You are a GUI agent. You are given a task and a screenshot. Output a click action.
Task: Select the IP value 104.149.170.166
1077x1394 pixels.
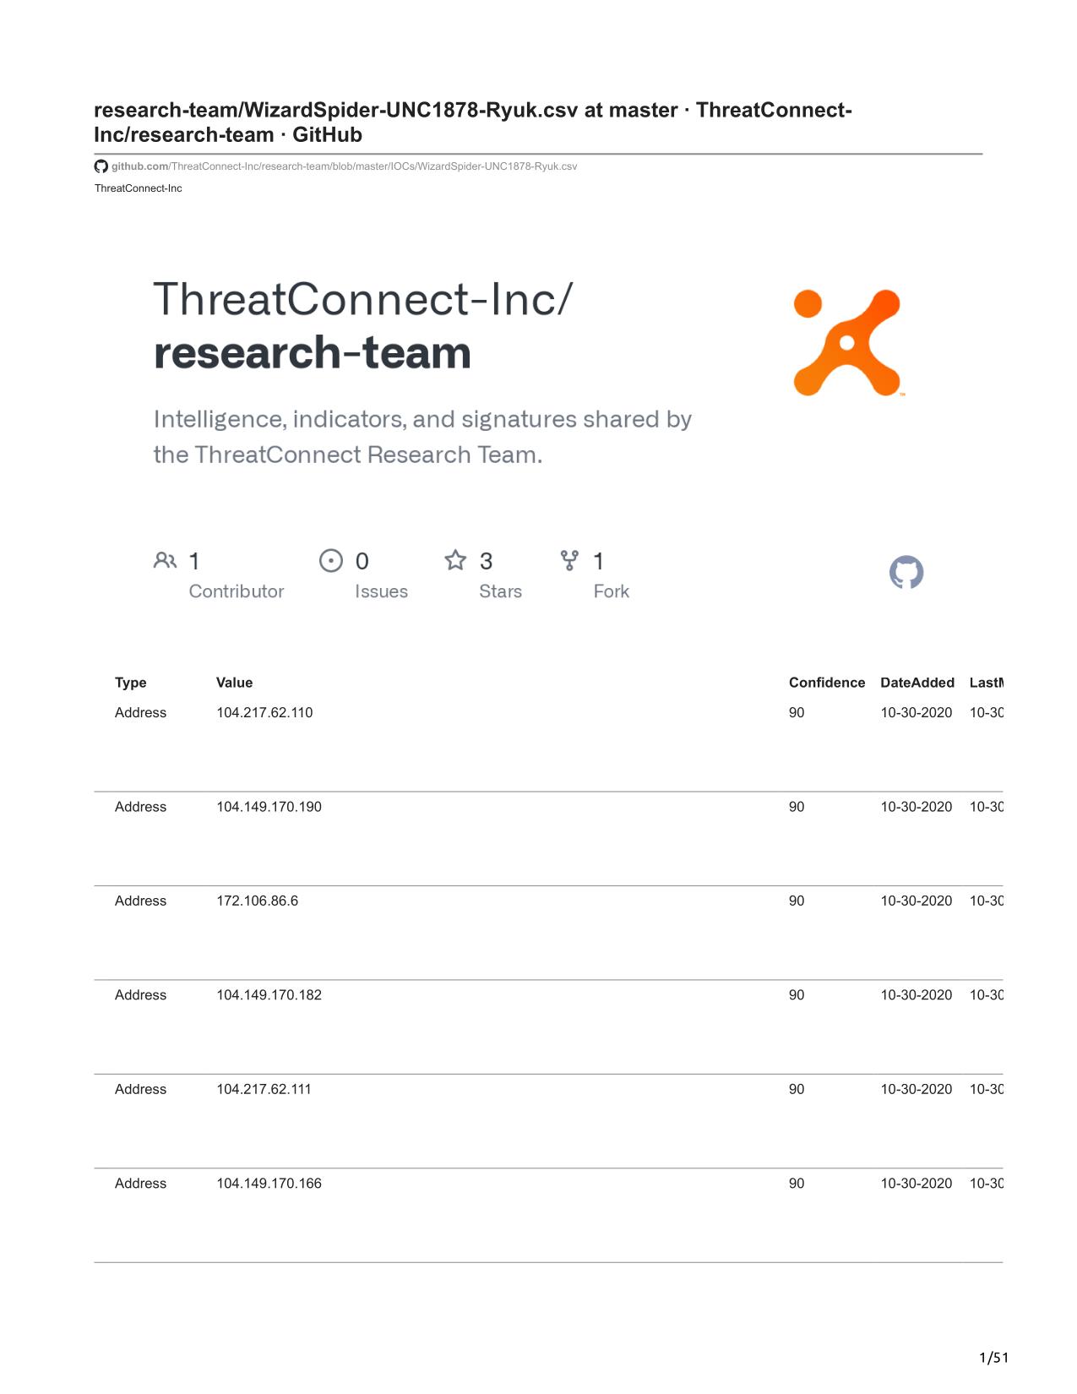point(269,1184)
